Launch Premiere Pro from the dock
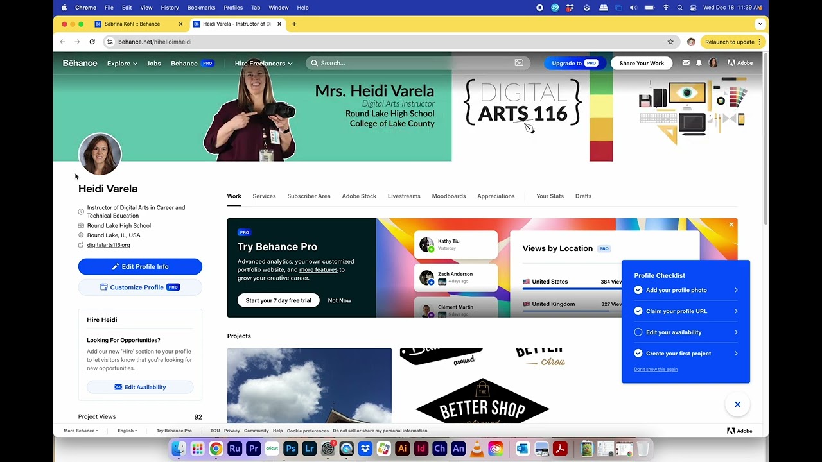 click(x=254, y=449)
